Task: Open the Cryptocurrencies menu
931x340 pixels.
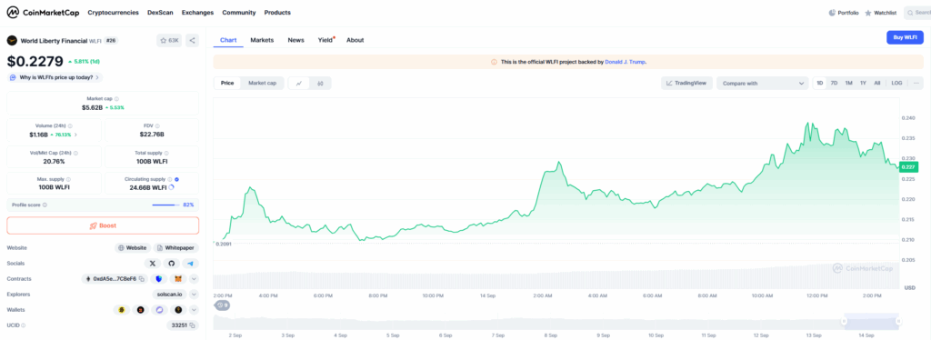Action: pos(114,12)
